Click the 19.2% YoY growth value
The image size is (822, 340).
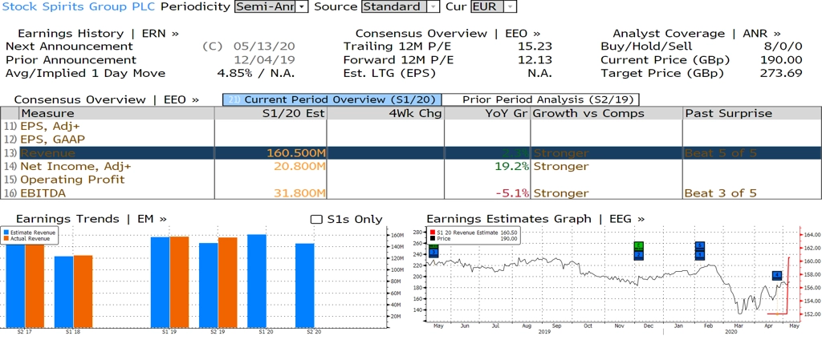[510, 166]
